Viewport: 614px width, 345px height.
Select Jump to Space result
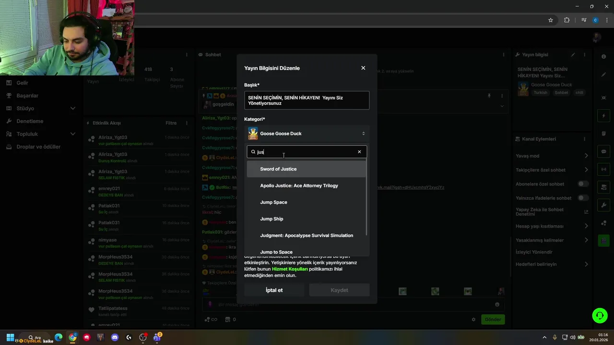coord(306,252)
